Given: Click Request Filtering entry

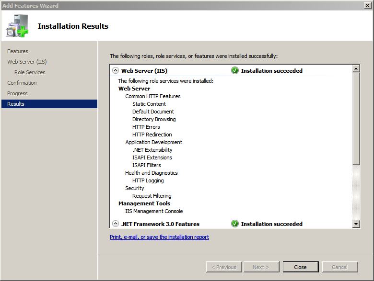Looking at the screenshot, I should 152,196.
